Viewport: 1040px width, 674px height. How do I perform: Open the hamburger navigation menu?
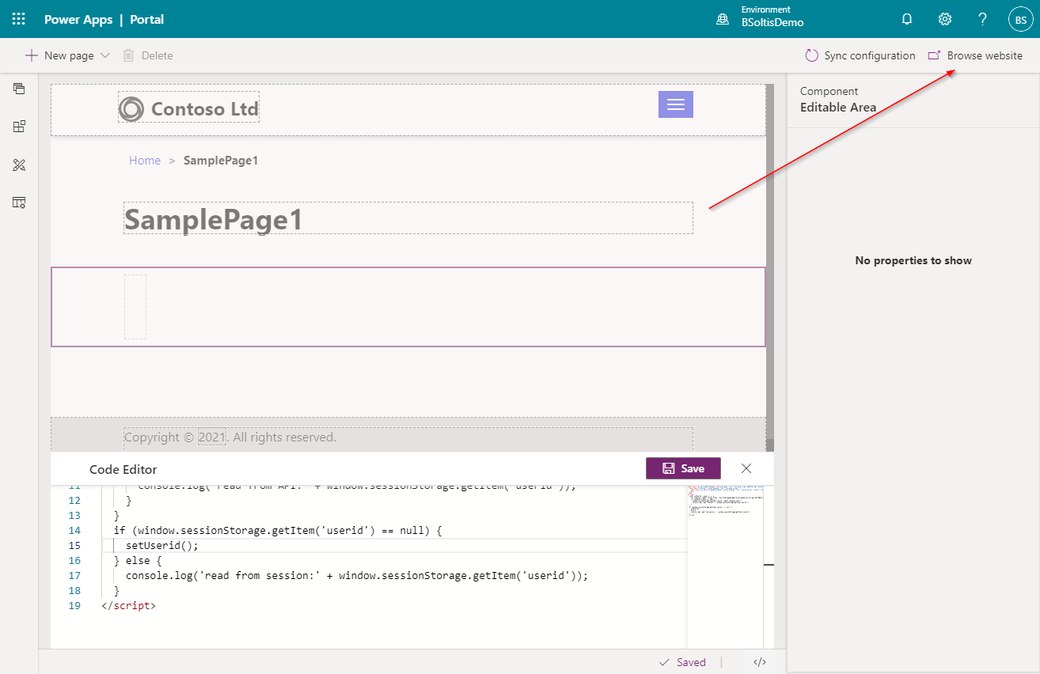coord(676,104)
